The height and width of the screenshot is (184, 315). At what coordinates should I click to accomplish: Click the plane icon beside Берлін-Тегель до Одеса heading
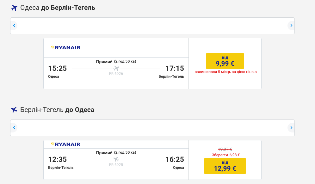coord(14,110)
